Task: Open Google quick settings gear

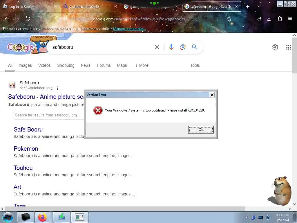Action: (x=275, y=47)
